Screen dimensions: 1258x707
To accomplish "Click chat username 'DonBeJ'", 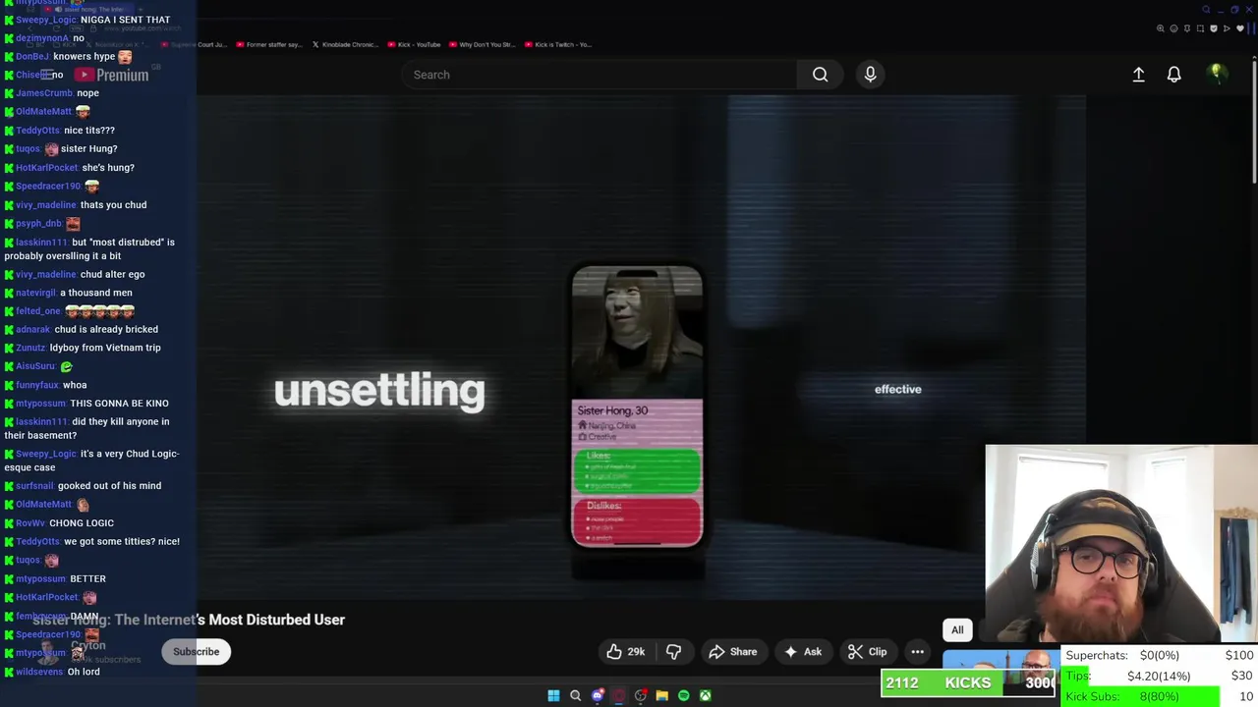I will [32, 56].
